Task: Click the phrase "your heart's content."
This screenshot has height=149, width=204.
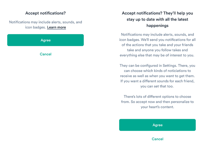Action: [x=157, y=107]
